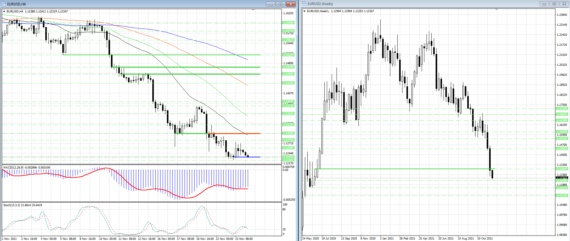Select the 1.12185 price level label in Weekly
Screen dimensions: 570x241
point(562,180)
